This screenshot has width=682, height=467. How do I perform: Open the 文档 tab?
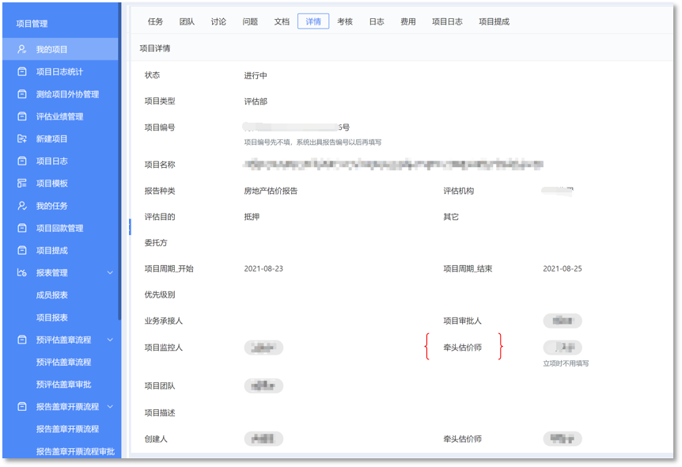tap(282, 21)
